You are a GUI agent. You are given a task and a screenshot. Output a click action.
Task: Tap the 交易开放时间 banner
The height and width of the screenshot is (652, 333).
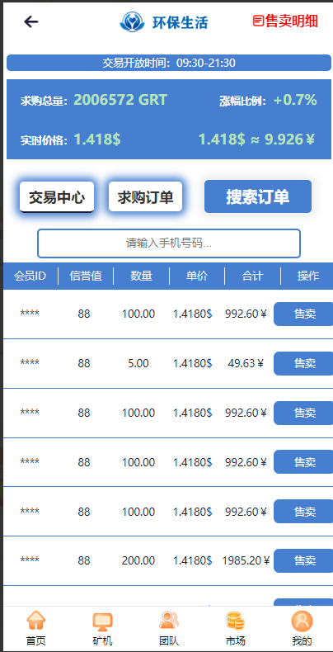[x=169, y=63]
